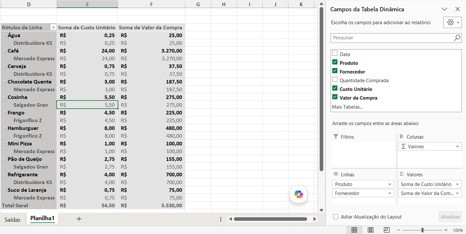Screen dimensions: 466x234
Task: Collapse the Cerveja row group
Action: click(5, 66)
